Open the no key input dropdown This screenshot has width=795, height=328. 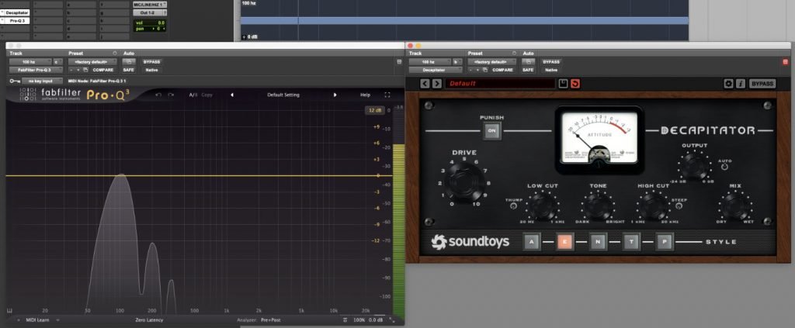click(x=43, y=81)
